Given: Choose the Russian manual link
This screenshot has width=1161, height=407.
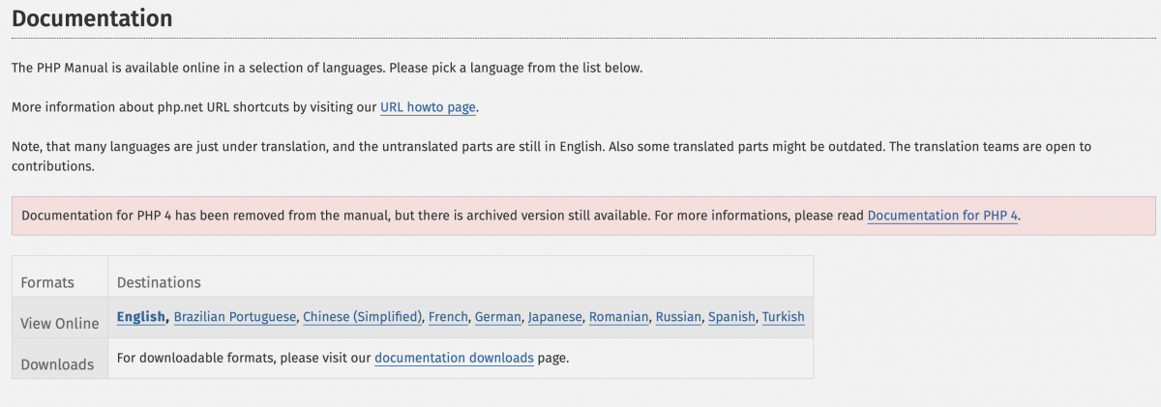Looking at the screenshot, I should click(x=678, y=316).
